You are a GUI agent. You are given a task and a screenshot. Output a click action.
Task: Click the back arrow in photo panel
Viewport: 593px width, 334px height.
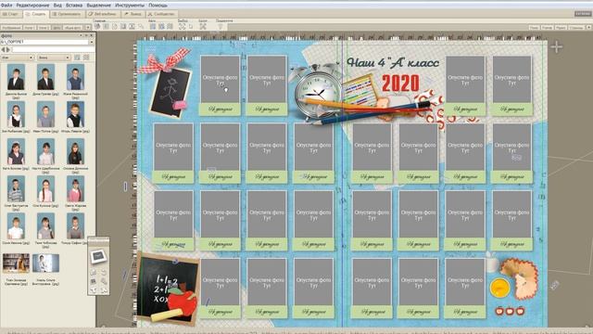[3, 49]
